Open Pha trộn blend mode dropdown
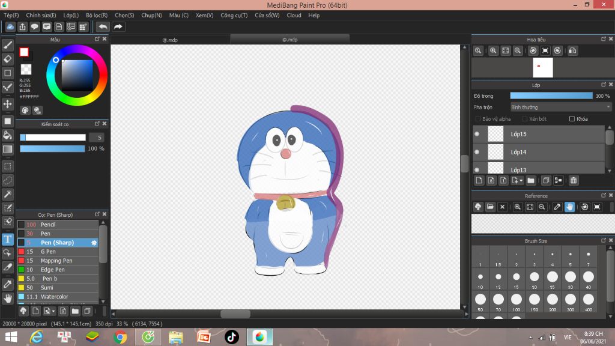This screenshot has width=615, height=346. [560, 107]
